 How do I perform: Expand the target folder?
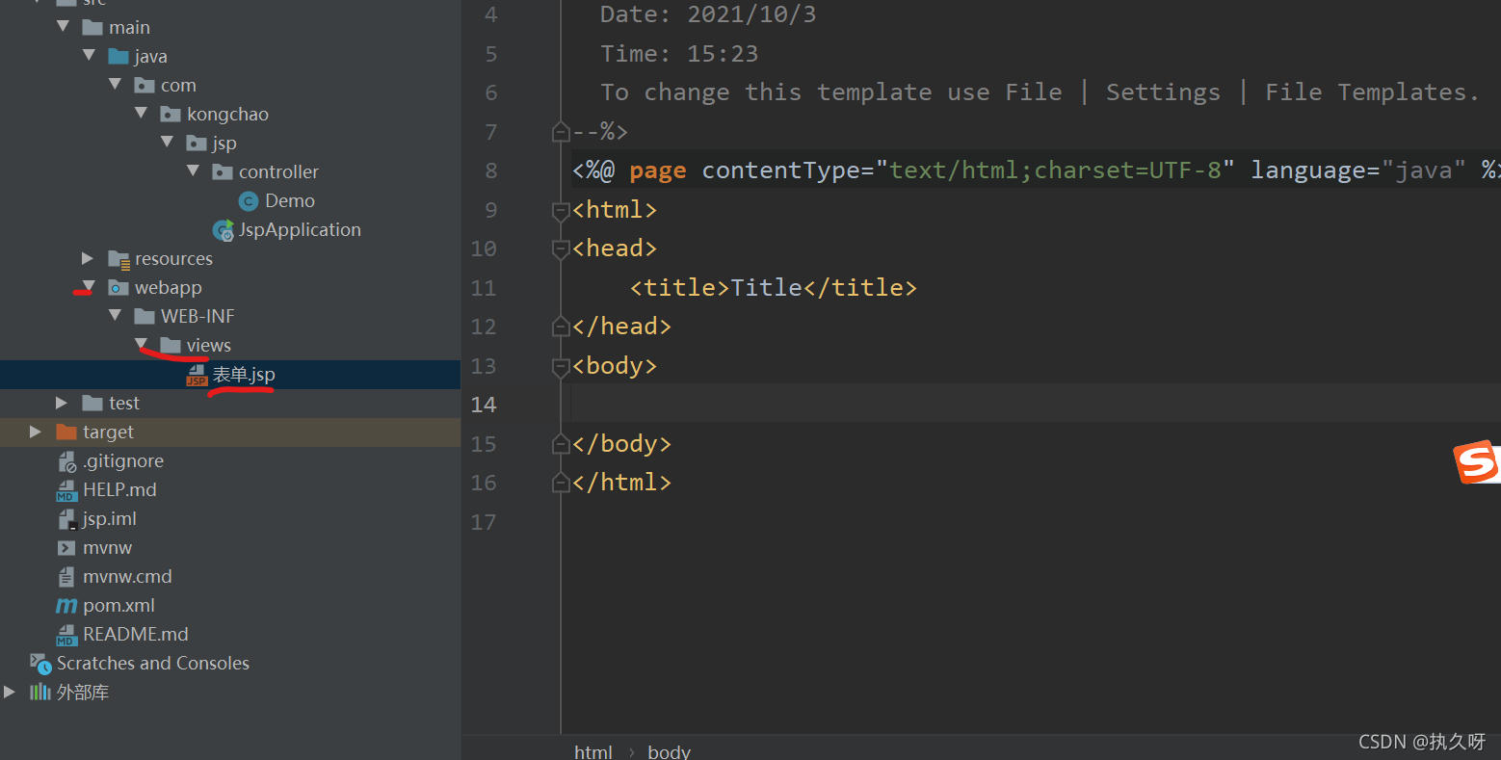click(36, 432)
